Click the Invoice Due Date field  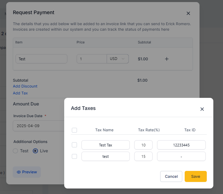[39, 126]
